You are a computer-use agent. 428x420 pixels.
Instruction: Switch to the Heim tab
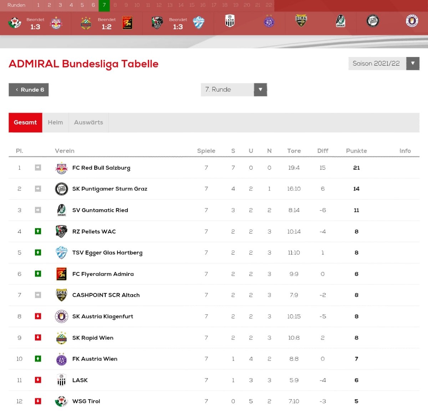[55, 123]
